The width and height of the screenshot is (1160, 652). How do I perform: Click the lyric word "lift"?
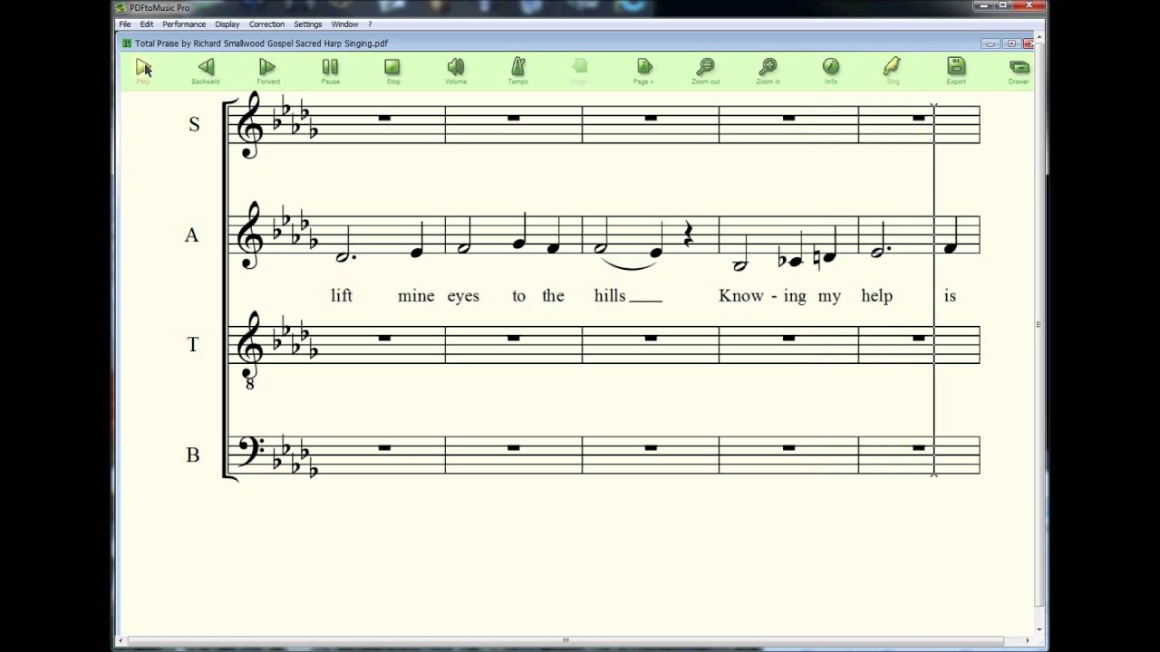point(342,295)
